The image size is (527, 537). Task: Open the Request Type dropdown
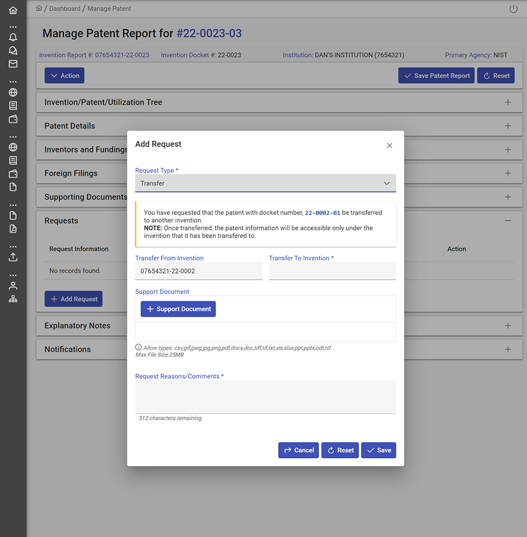coord(266,183)
